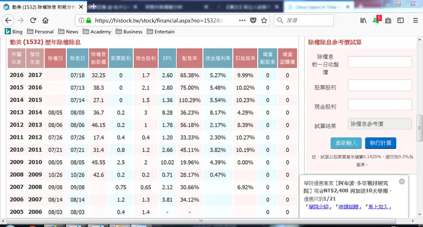Image resolution: width=423 pixels, height=227 pixels.
Task: Click the 除息日 column header
Action: [77, 58]
